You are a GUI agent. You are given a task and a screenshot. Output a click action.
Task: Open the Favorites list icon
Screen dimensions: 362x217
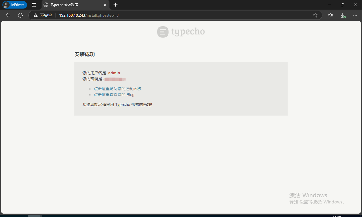pos(330,15)
